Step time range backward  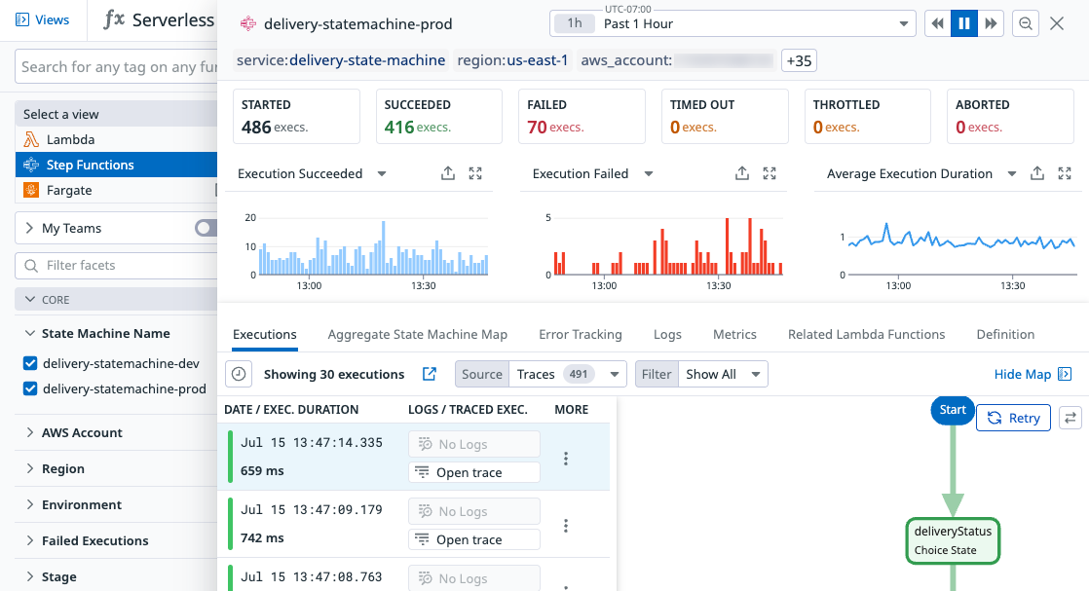(x=938, y=23)
